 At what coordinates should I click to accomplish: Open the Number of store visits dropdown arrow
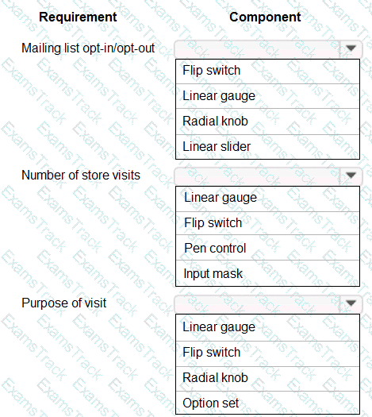click(351, 176)
